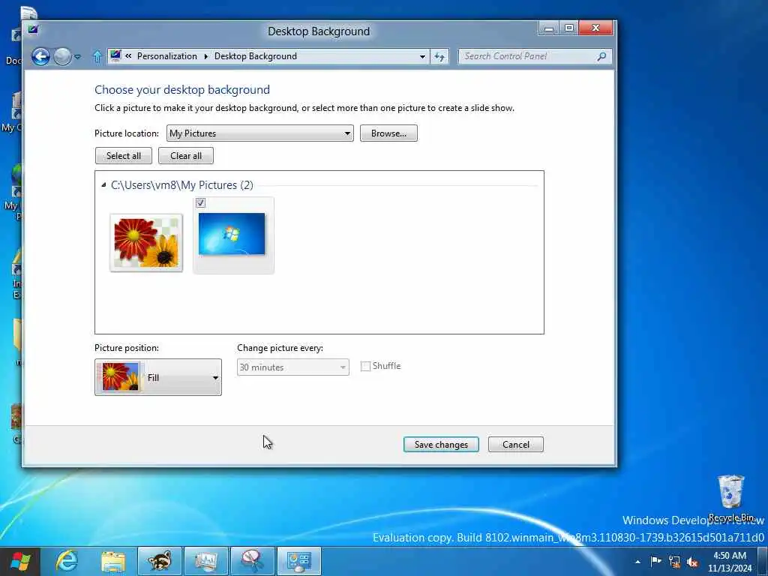Show hidden tray icons arrow
This screenshot has height=576, width=768.
point(637,562)
